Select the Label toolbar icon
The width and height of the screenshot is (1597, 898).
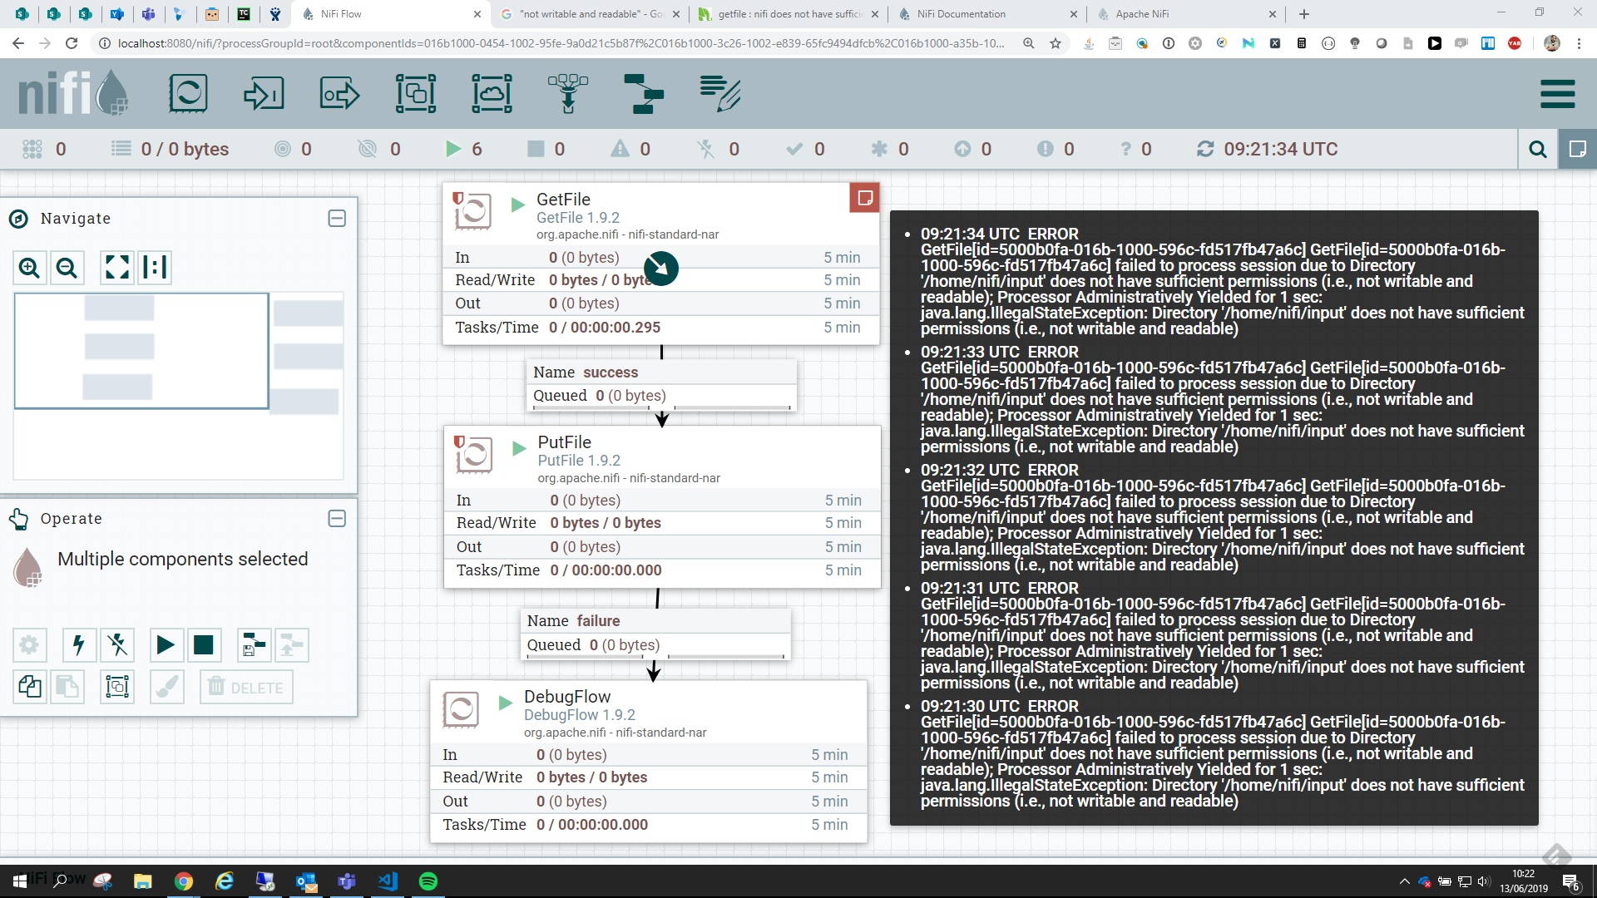[720, 94]
